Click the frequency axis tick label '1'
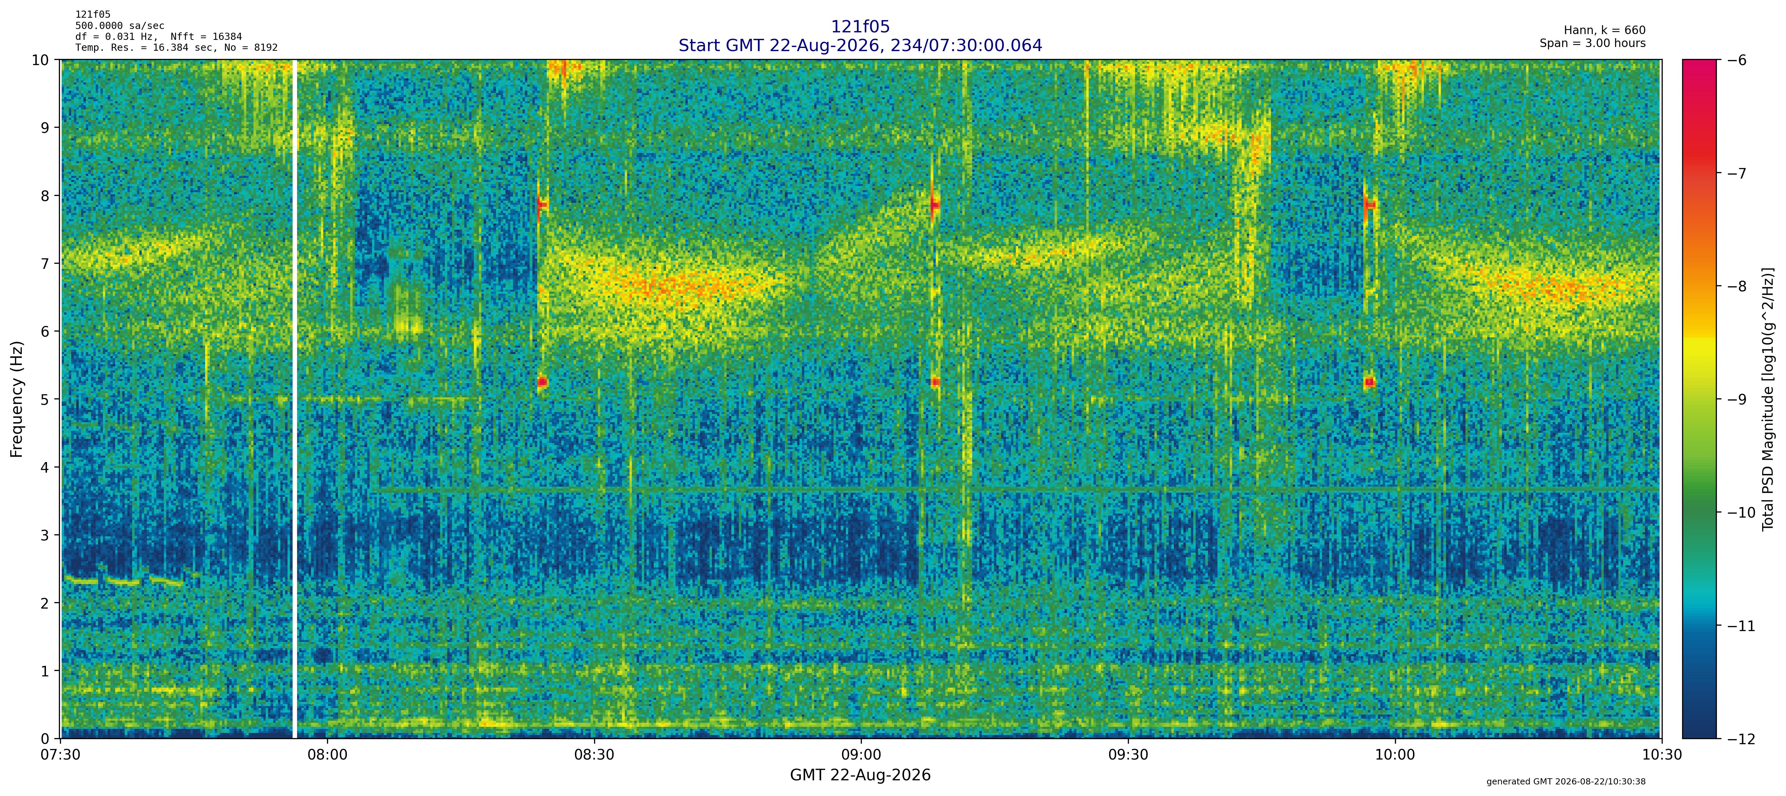Viewport: 1786px width, 796px height. [x=45, y=671]
